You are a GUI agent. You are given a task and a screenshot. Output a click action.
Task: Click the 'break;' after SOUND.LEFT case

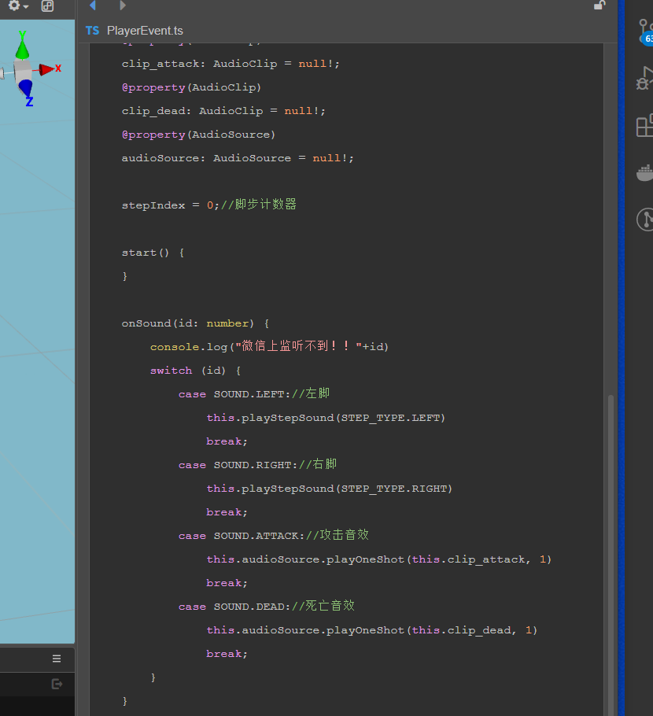(x=227, y=441)
